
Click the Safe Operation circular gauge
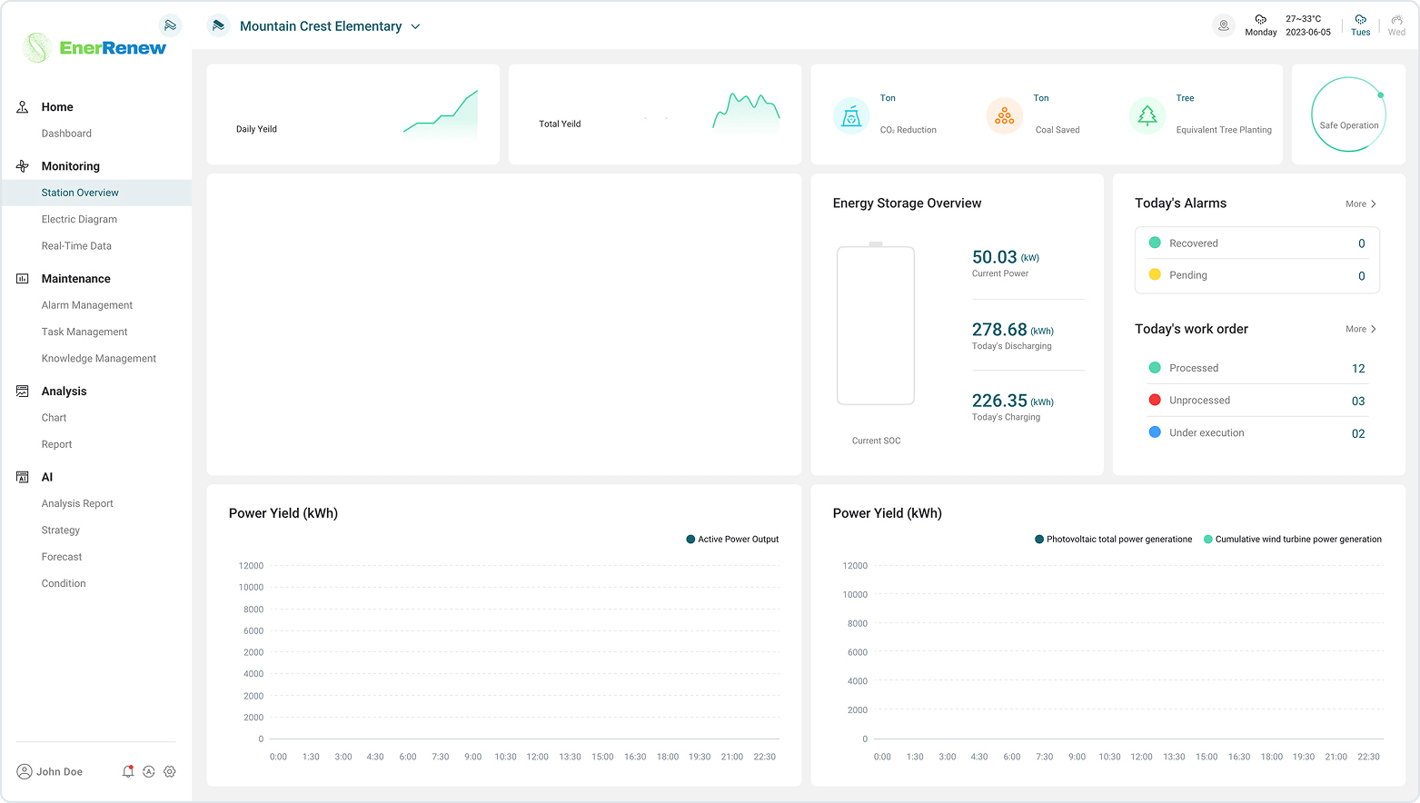(1348, 114)
